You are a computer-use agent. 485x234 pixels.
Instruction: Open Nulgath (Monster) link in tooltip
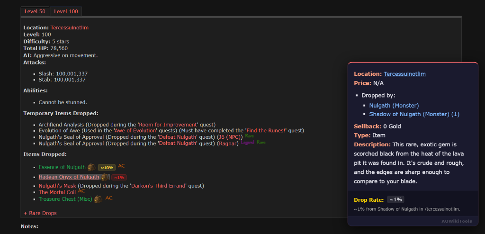coord(394,106)
